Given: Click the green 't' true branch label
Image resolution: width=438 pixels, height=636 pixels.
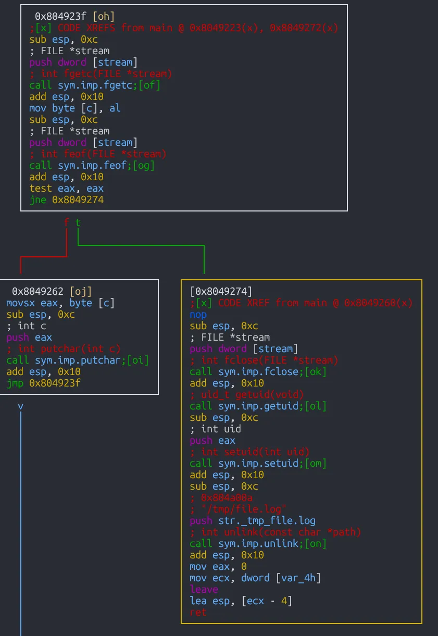Looking at the screenshot, I should pyautogui.click(x=78, y=223).
